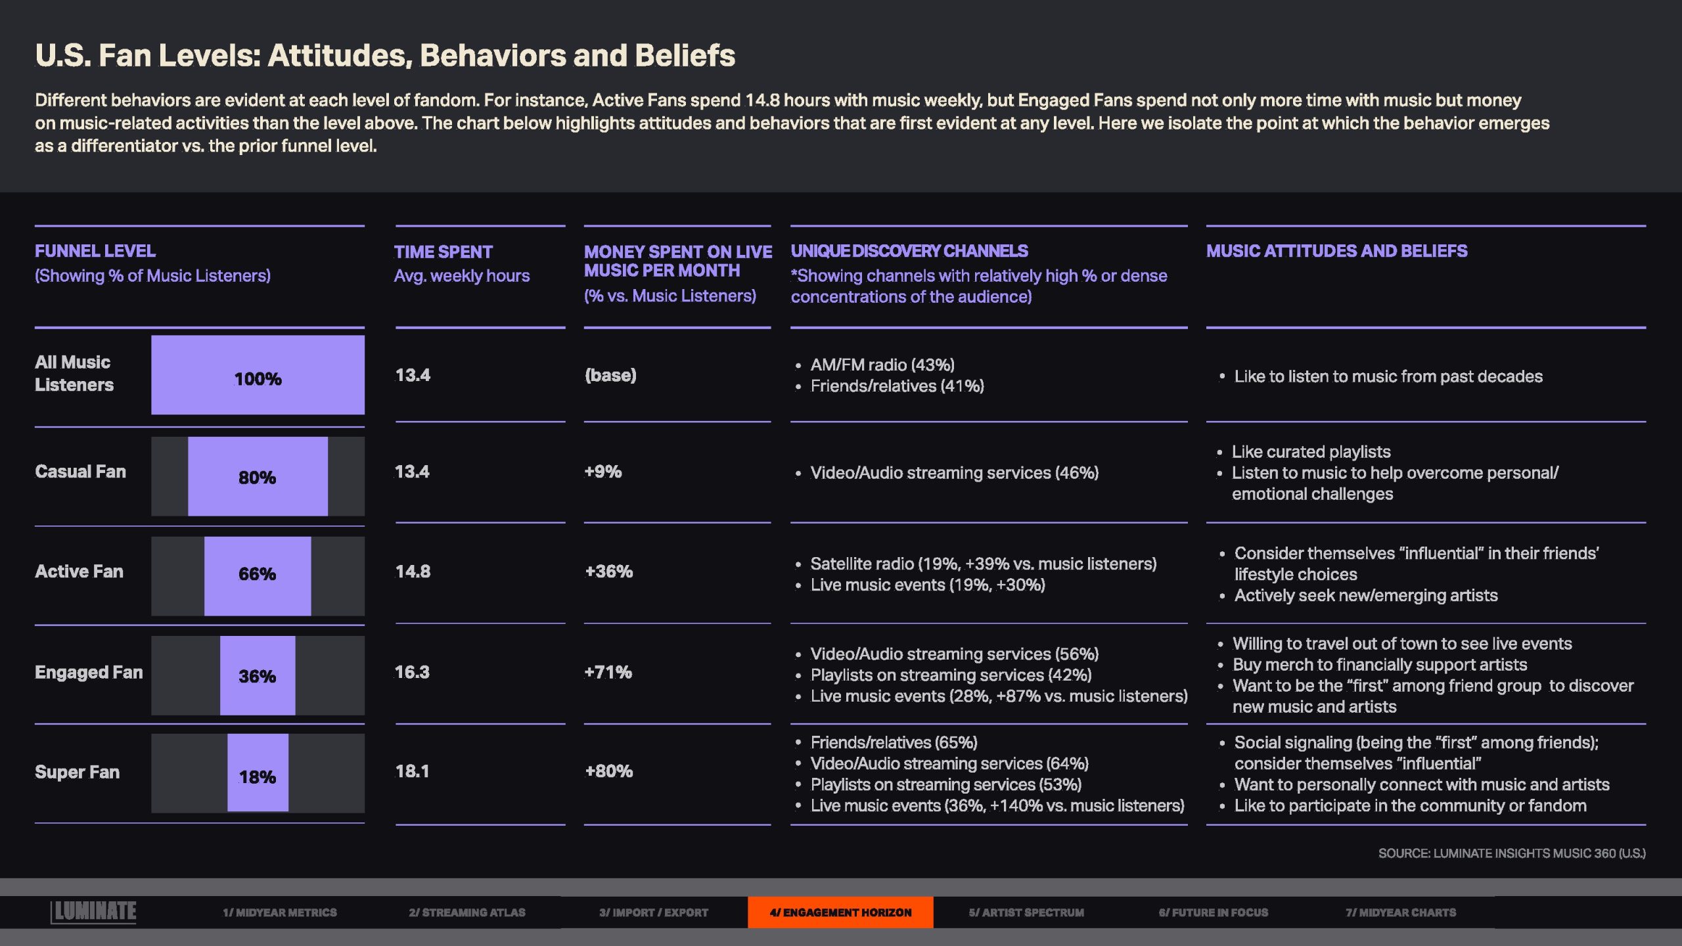This screenshot has width=1682, height=946.
Task: Click the 100% All Music Listeners bar
Action: point(258,376)
